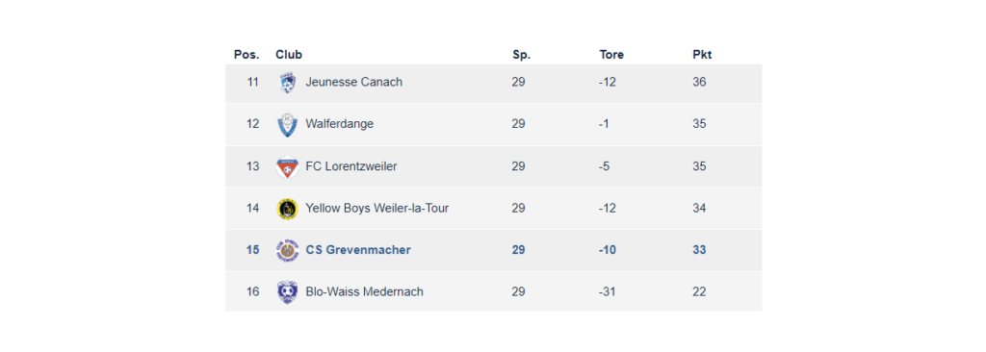Click the Yellow Boys Weiler-la-Tour crest
986x352 pixels.
287,209
